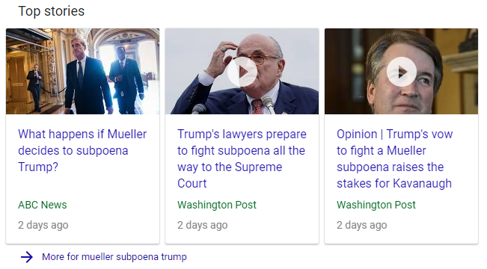
Task: Click the Top stories heading
Action: [x=52, y=11]
